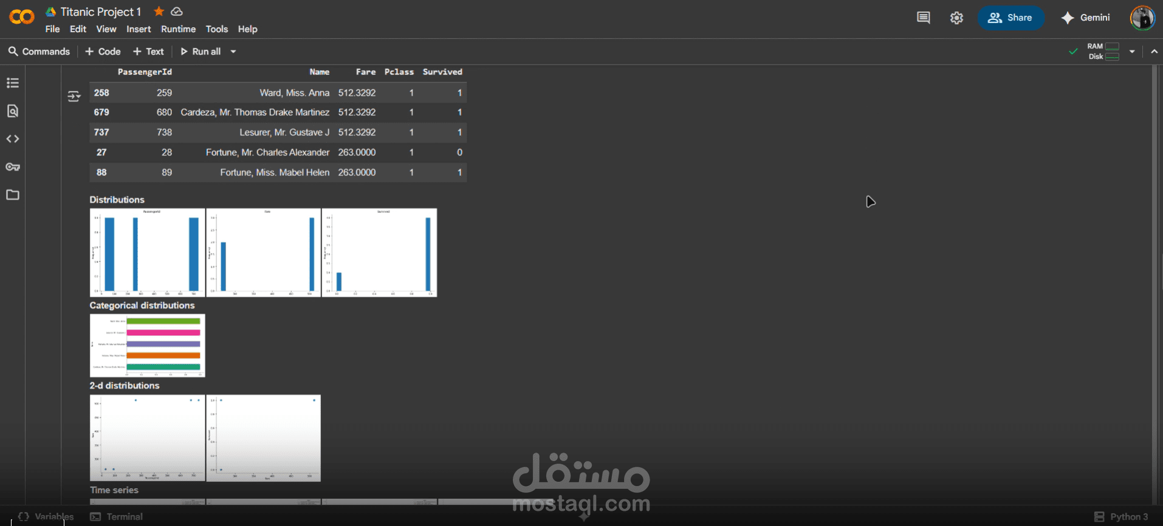Screen dimensions: 1163x526
Task: Open the Find and replace sidebar icon
Action: coord(13,110)
